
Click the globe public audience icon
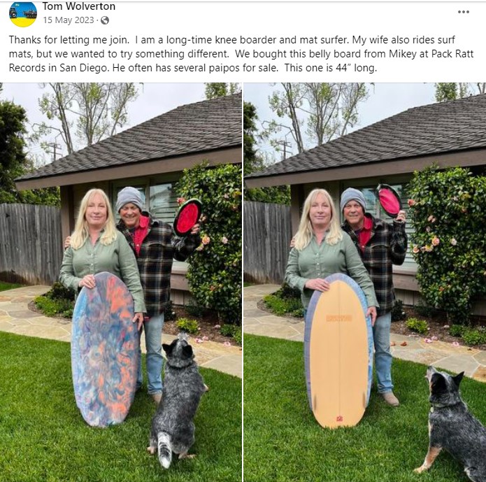click(105, 20)
